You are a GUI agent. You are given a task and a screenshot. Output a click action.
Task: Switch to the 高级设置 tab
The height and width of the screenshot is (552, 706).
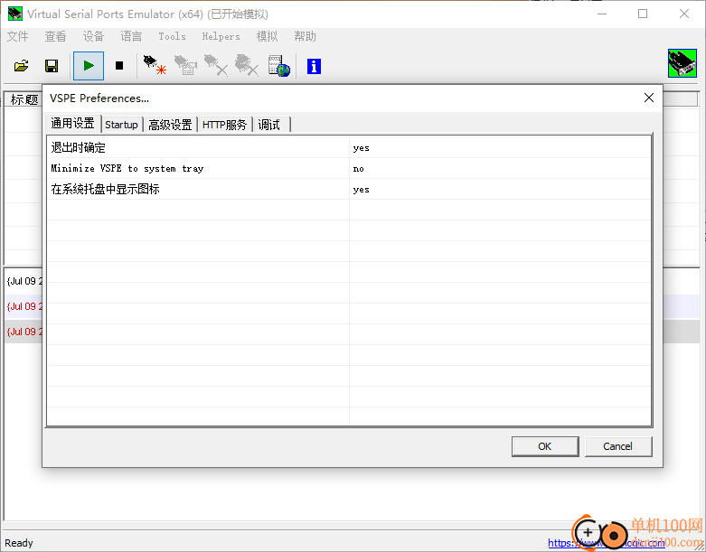point(170,125)
